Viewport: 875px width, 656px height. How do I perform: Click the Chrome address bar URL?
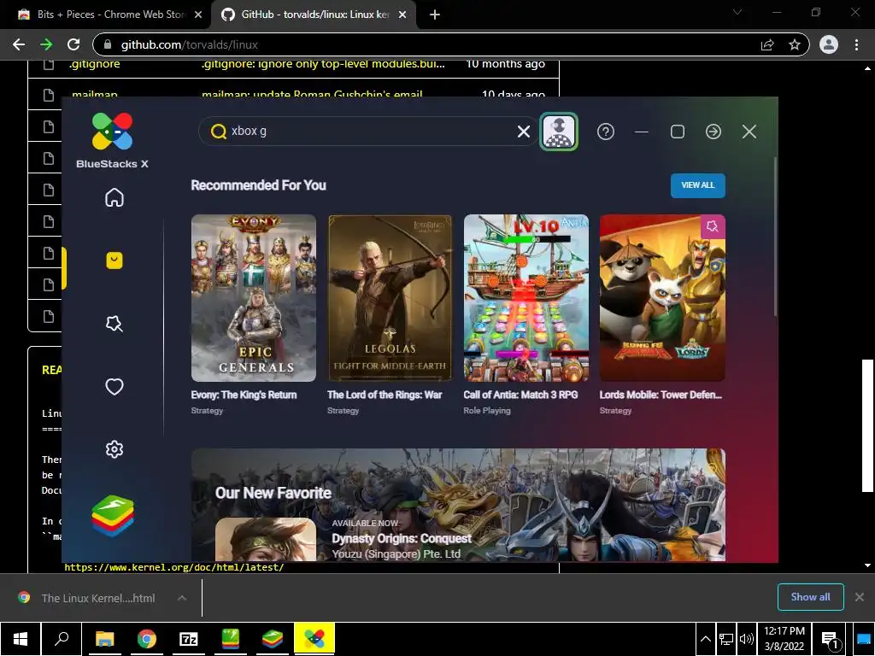[189, 44]
